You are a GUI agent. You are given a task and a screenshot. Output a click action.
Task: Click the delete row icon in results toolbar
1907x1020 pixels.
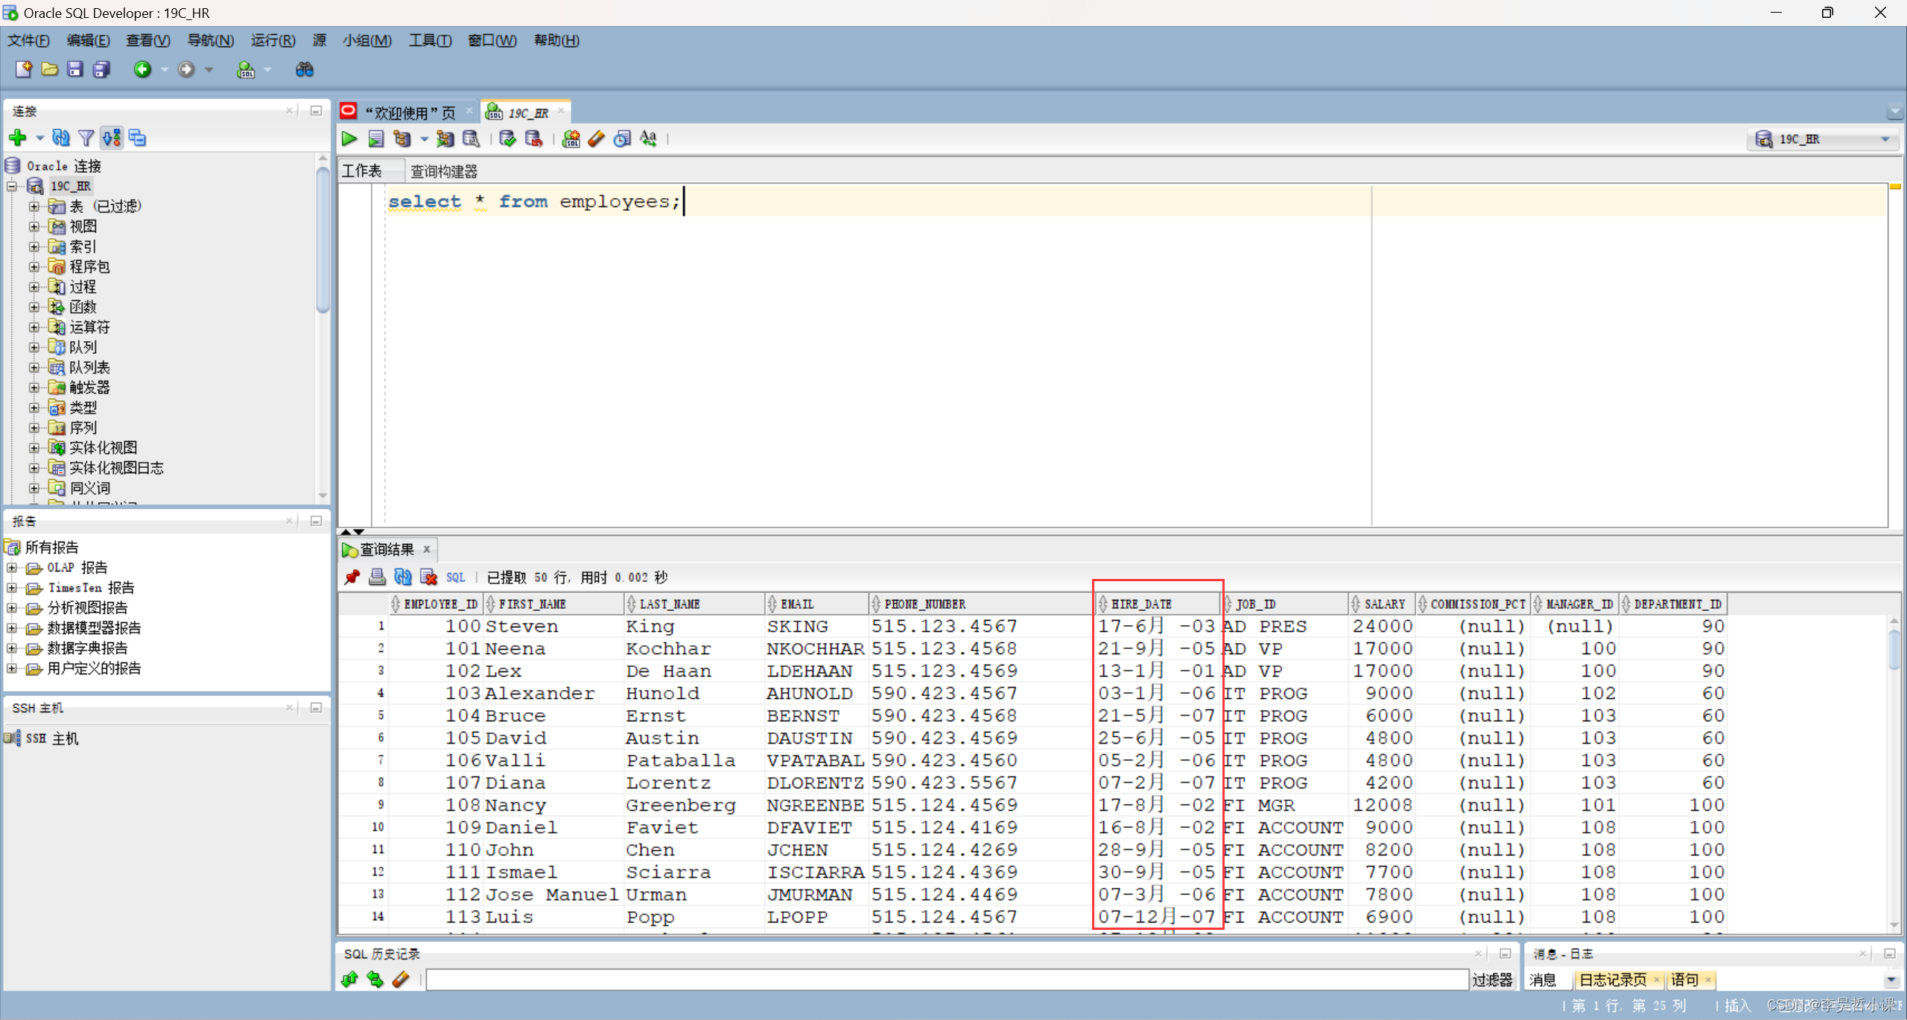428,577
